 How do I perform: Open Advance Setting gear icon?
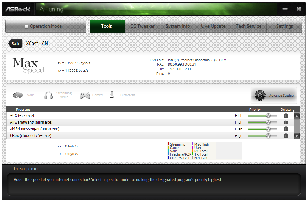(260, 96)
